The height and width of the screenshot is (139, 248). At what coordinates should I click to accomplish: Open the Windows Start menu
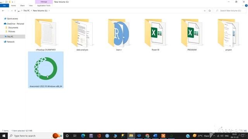coord(4,136)
